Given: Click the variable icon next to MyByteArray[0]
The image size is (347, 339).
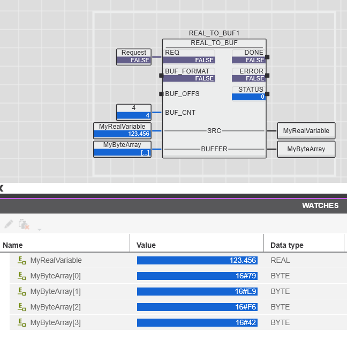Looking at the screenshot, I should [21, 276].
